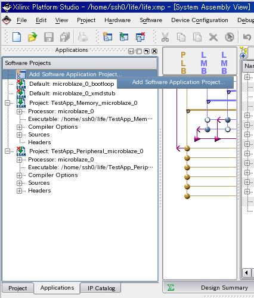The height and width of the screenshot is (298, 254).
Task: Select Default: microblaze_0_bootloop row
Action: coord(72,84)
